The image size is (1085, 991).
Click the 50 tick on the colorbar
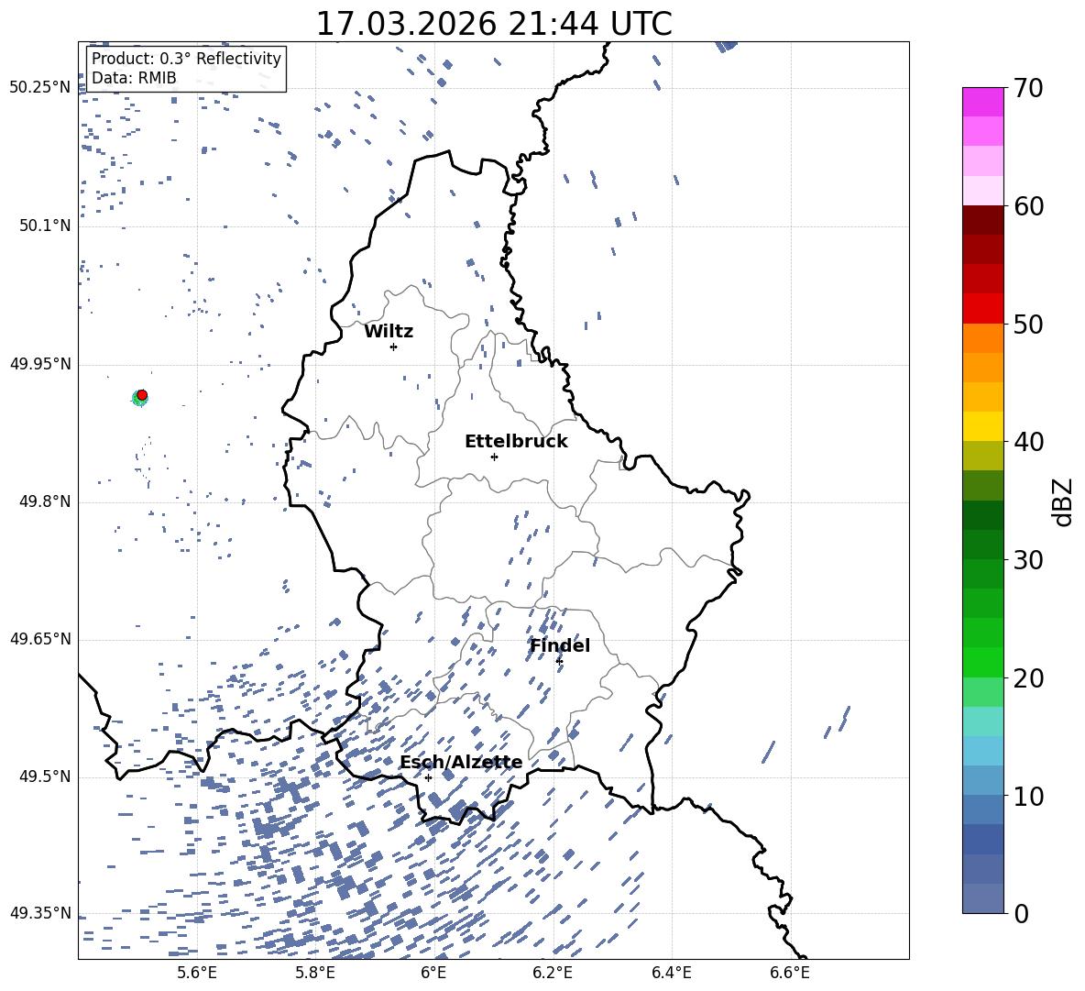click(x=1027, y=324)
